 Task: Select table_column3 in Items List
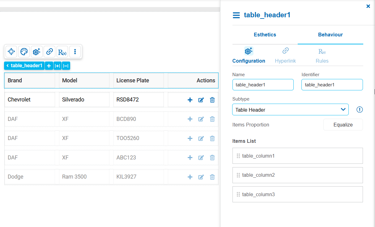click(298, 194)
